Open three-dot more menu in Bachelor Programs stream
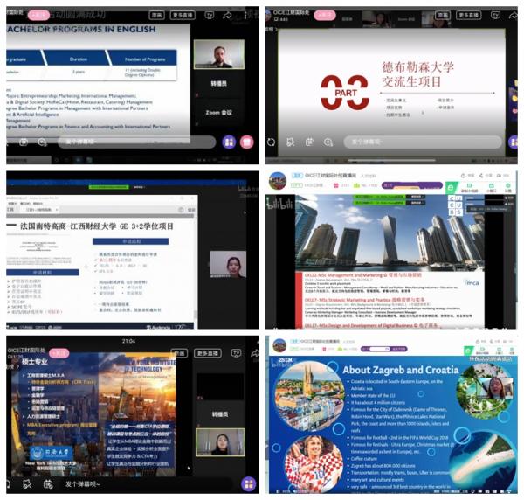This screenshot has height=500, width=524. [x=245, y=15]
